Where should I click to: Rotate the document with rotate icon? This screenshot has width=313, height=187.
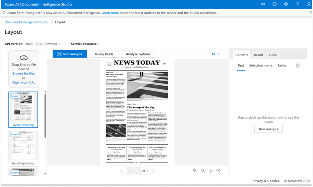[218, 171]
